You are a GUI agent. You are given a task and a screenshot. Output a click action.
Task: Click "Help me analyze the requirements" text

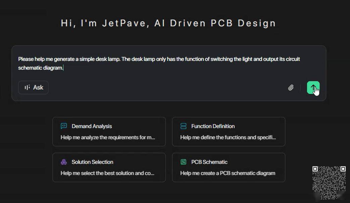pyautogui.click(x=108, y=137)
